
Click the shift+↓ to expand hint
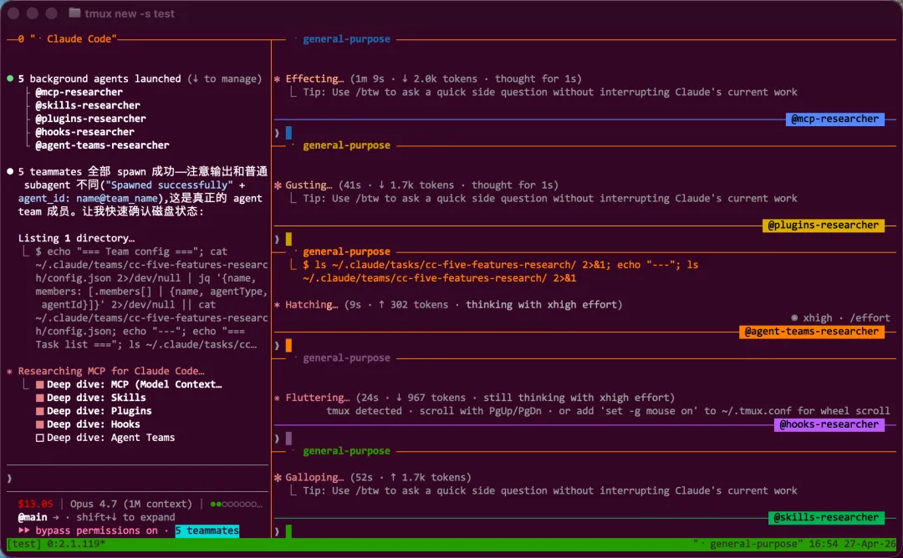(125, 518)
